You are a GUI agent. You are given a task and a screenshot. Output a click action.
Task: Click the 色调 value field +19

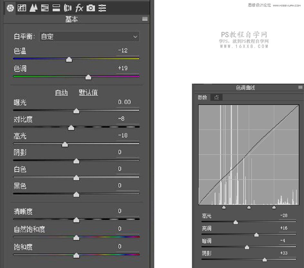pos(128,68)
